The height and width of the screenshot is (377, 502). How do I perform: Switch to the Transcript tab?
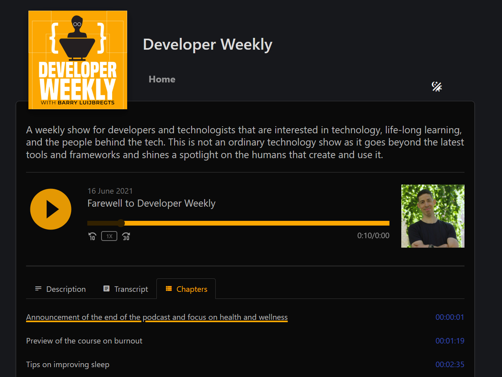[126, 289]
